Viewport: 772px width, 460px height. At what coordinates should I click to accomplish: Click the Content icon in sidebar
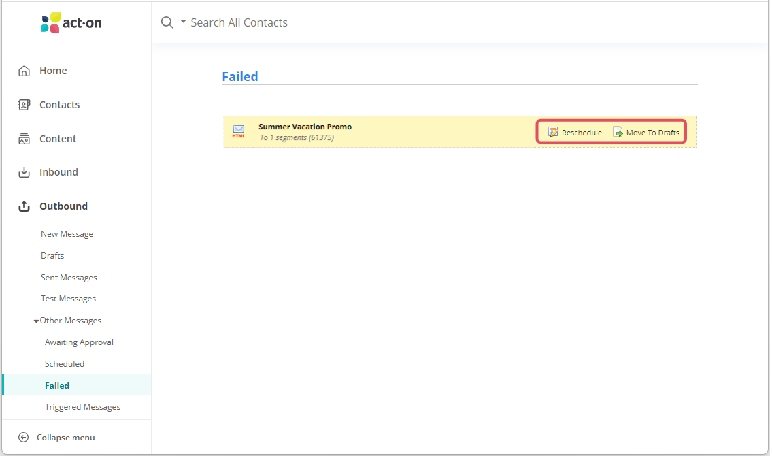[24, 139]
